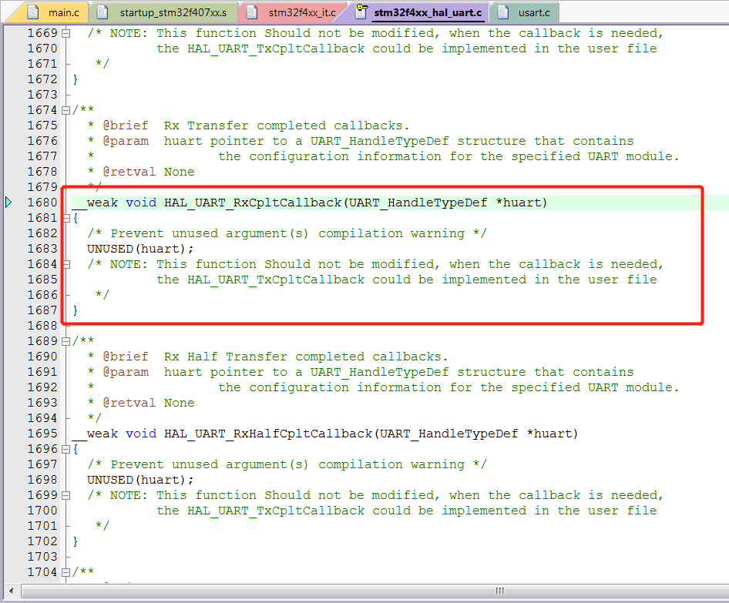The width and height of the screenshot is (729, 603).
Task: Click the void keyword on line 1695
Action: tap(141, 434)
